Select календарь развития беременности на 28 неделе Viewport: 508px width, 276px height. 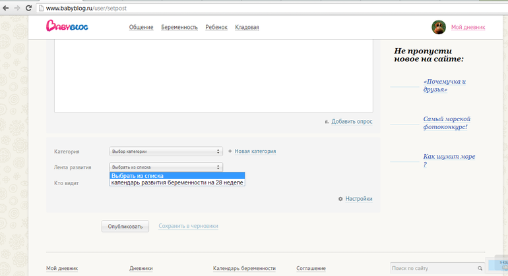177,182
